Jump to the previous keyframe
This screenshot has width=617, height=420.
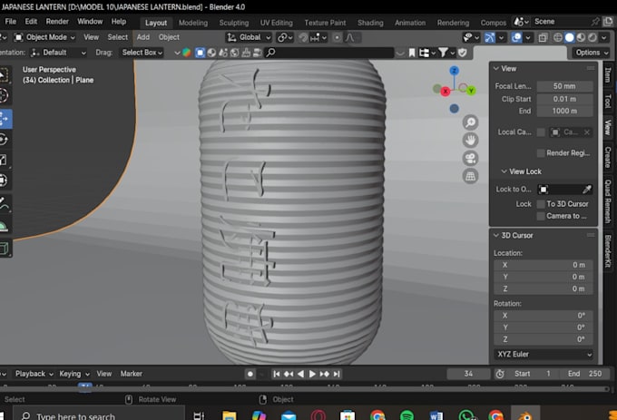coord(289,374)
